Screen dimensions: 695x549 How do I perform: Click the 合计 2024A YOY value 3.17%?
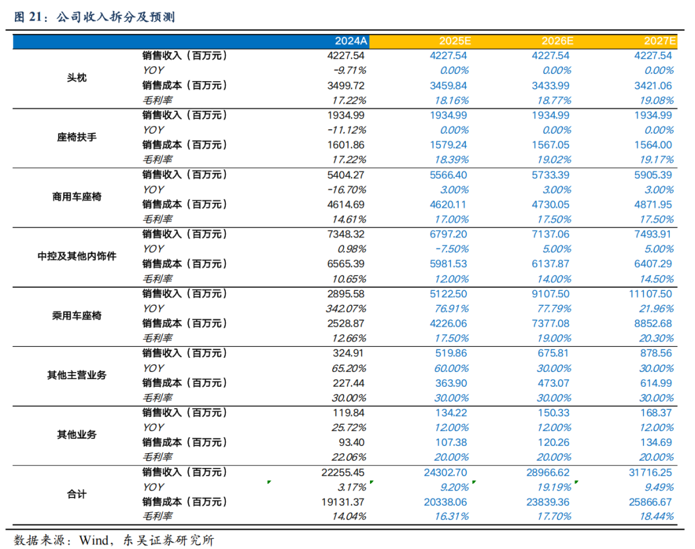tap(352, 487)
